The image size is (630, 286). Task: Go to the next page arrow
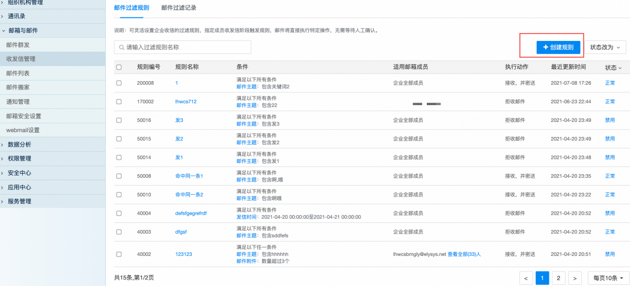coord(575,278)
